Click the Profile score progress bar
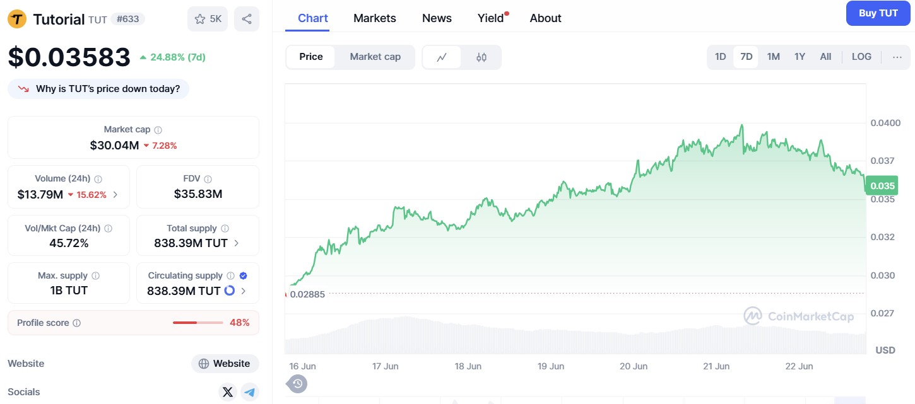915x404 pixels. click(198, 323)
